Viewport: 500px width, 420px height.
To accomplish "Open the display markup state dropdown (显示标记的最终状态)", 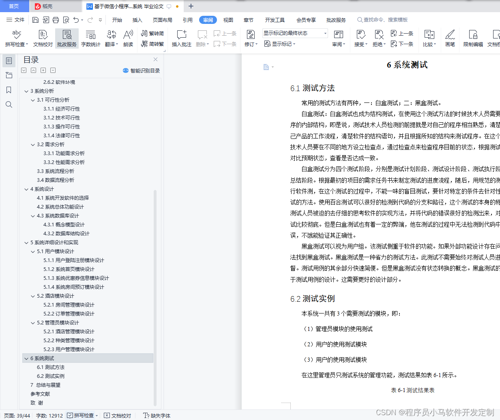I will coord(295,33).
